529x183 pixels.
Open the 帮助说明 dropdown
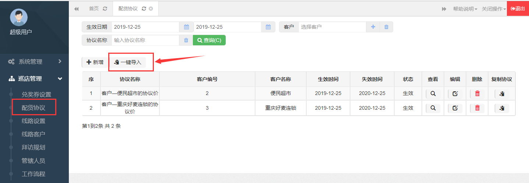pyautogui.click(x=465, y=9)
